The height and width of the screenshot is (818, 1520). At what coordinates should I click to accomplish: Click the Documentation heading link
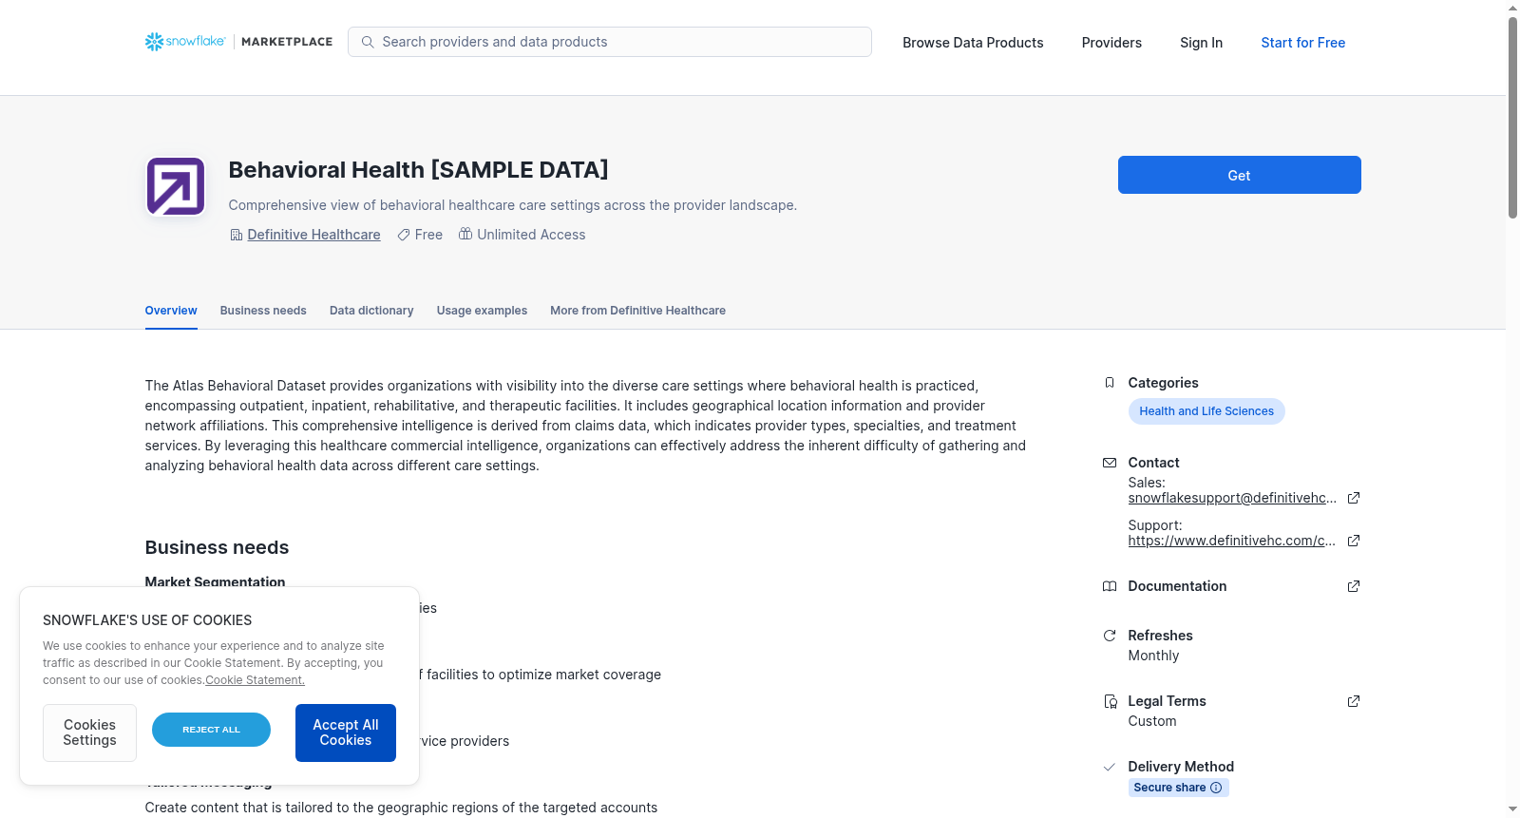click(x=1177, y=586)
